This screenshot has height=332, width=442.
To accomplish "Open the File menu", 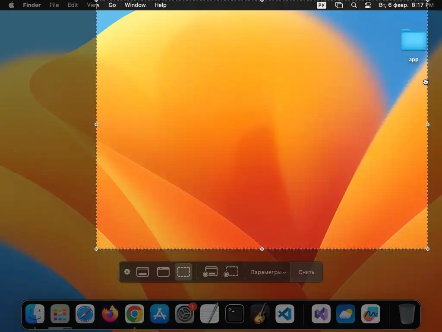I will click(x=54, y=5).
